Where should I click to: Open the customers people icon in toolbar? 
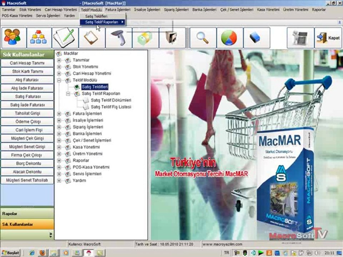point(14,38)
